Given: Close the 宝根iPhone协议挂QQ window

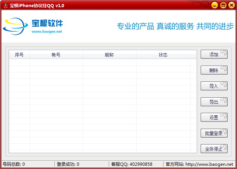Looking at the screenshot, I should pos(232,5).
